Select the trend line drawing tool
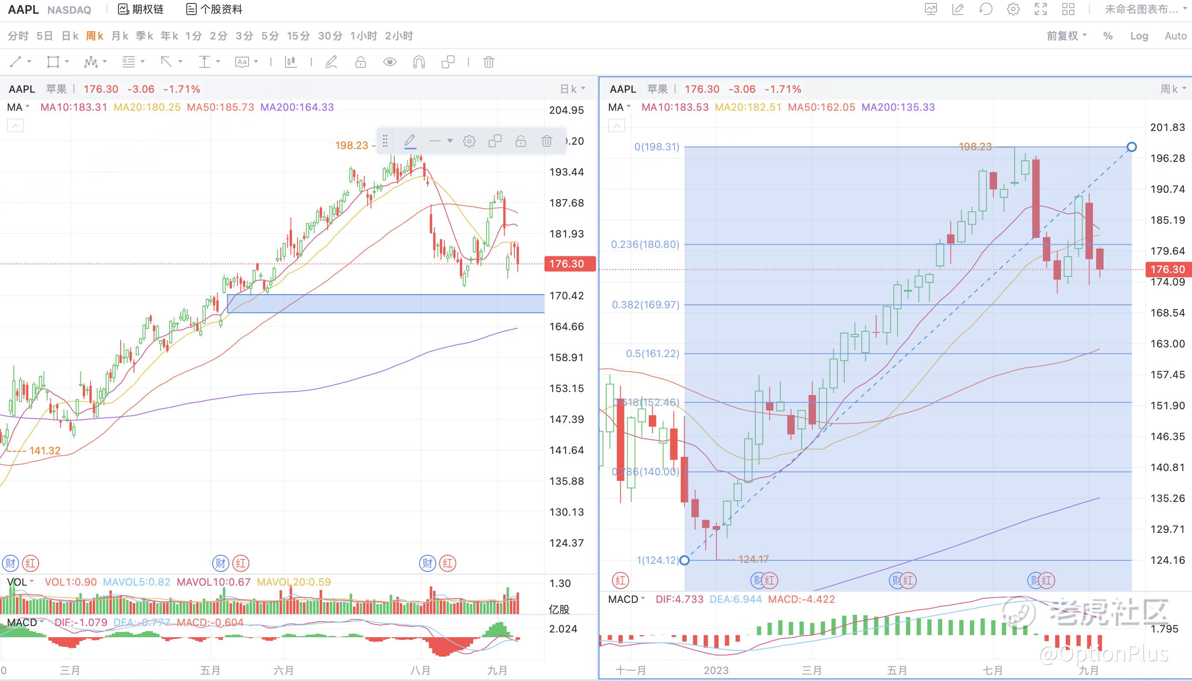This screenshot has width=1192, height=681. tap(16, 62)
